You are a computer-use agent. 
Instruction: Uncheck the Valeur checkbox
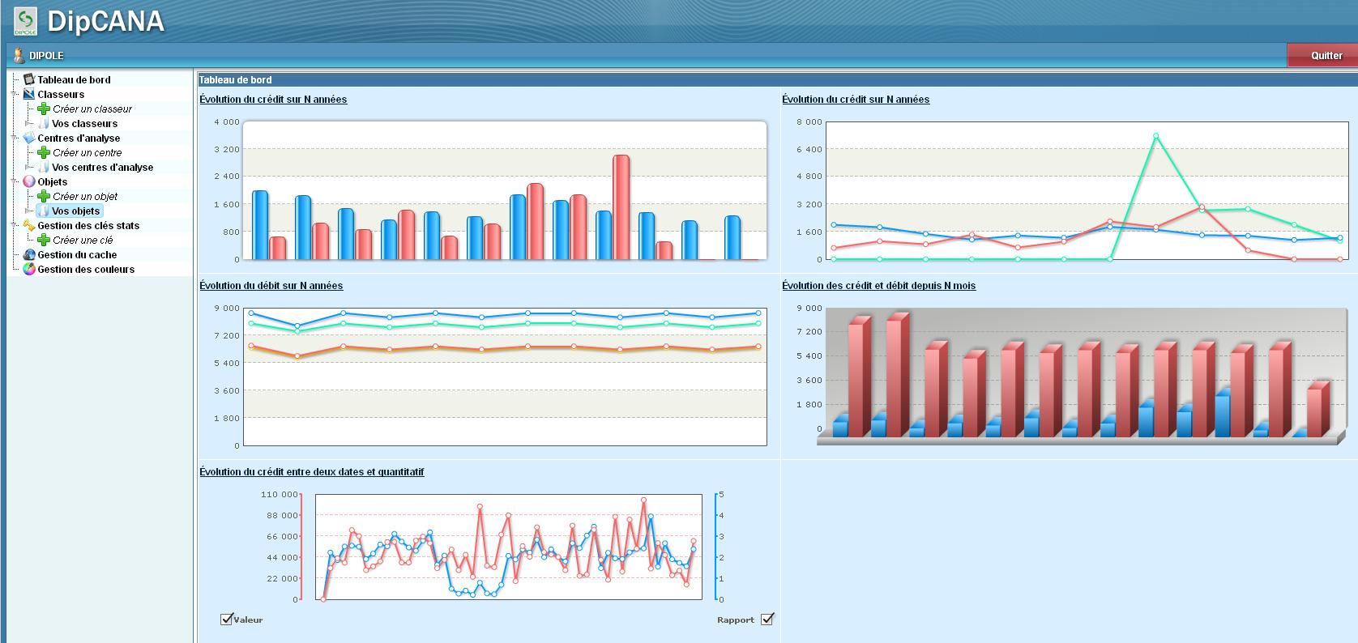coord(227,619)
